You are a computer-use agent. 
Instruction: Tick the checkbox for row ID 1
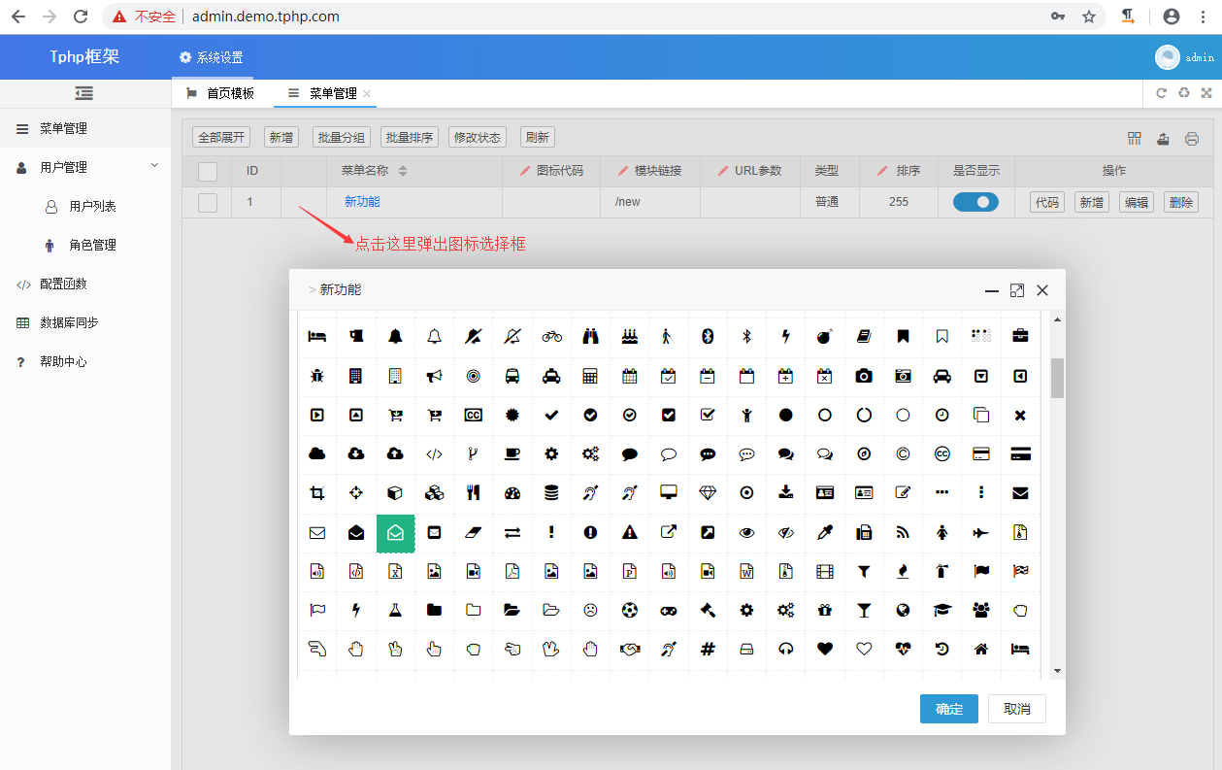click(208, 202)
